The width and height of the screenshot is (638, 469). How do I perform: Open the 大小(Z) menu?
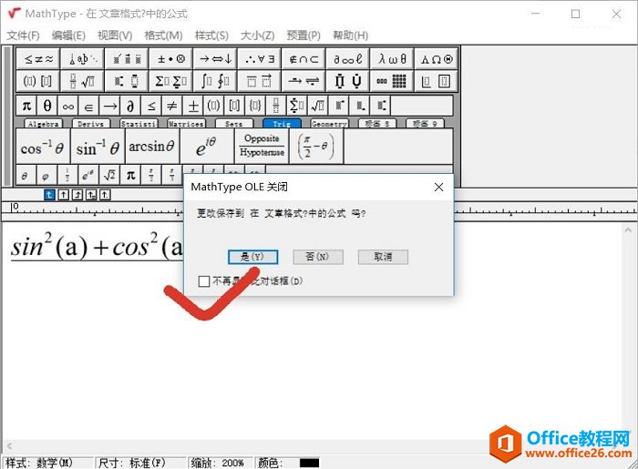[x=258, y=36]
